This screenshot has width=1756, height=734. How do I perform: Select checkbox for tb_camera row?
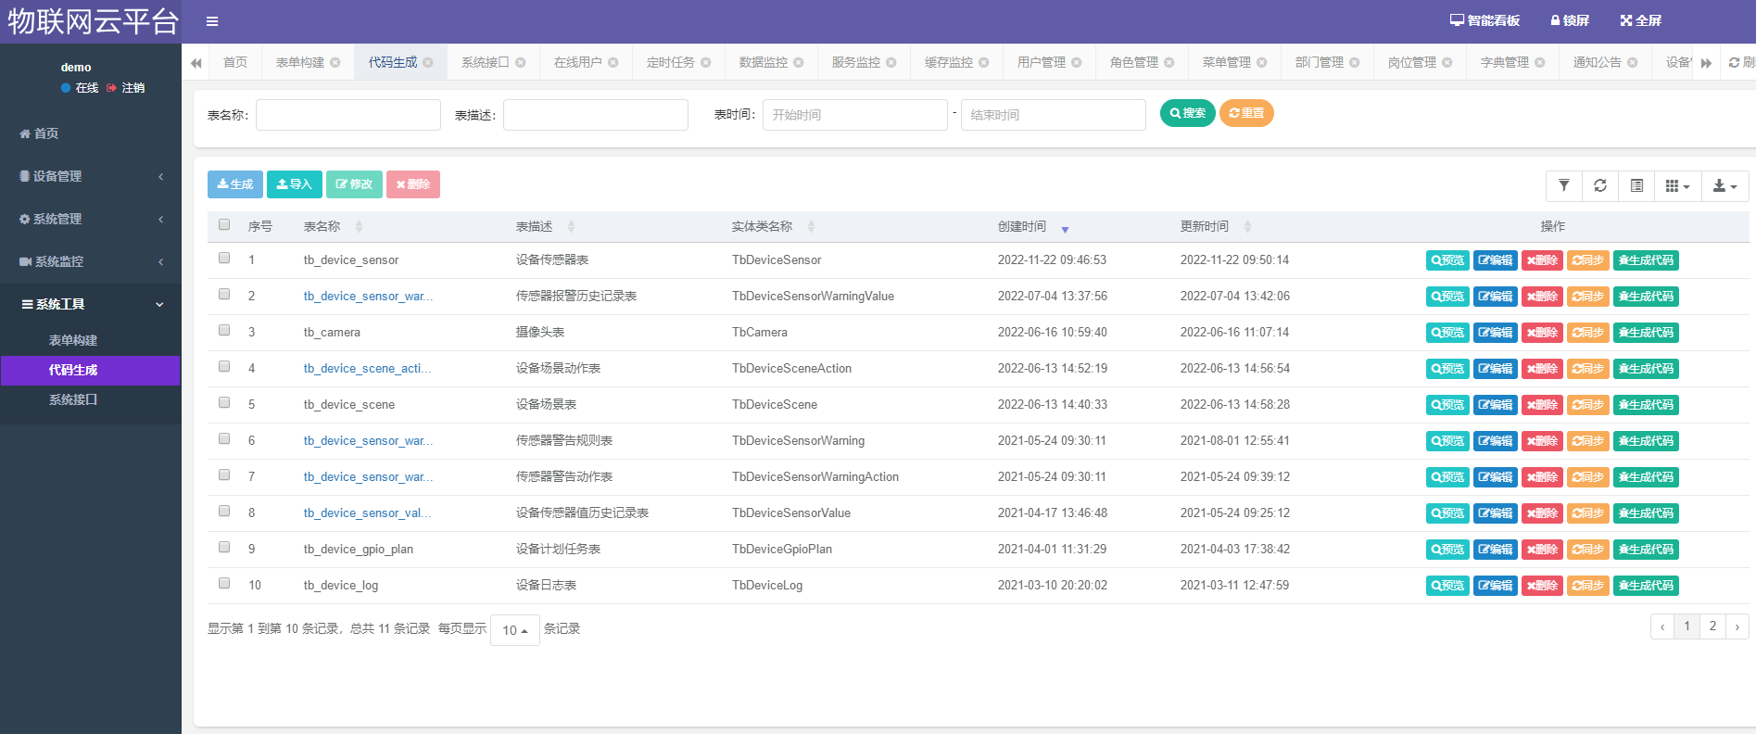point(224,330)
